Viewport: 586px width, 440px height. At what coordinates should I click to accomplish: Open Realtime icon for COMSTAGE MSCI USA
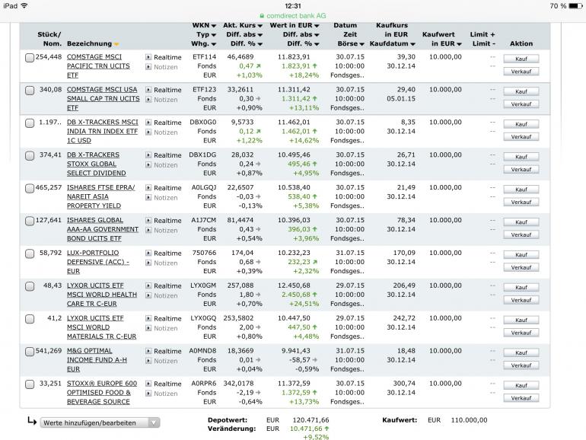tap(148, 90)
